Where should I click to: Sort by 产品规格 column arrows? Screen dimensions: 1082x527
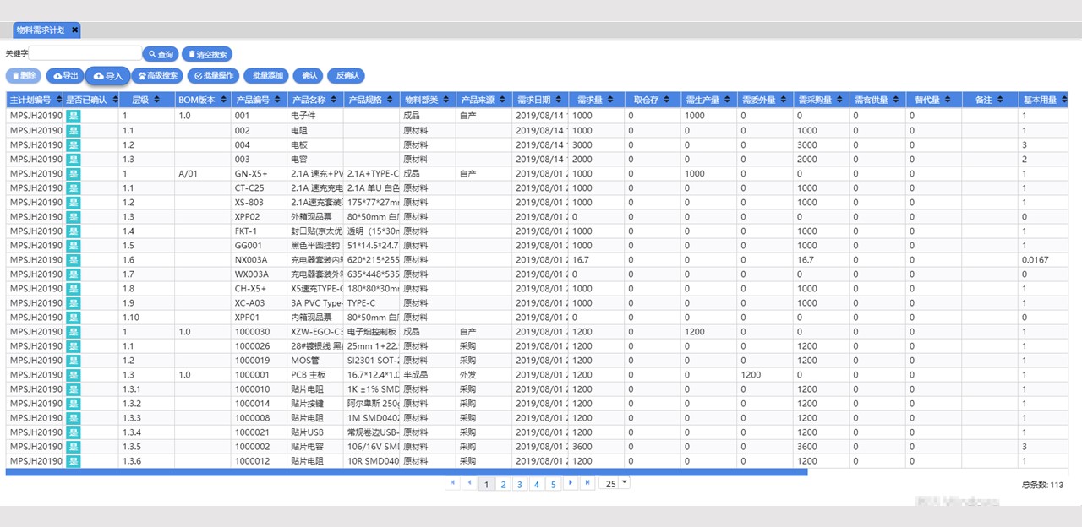[391, 100]
